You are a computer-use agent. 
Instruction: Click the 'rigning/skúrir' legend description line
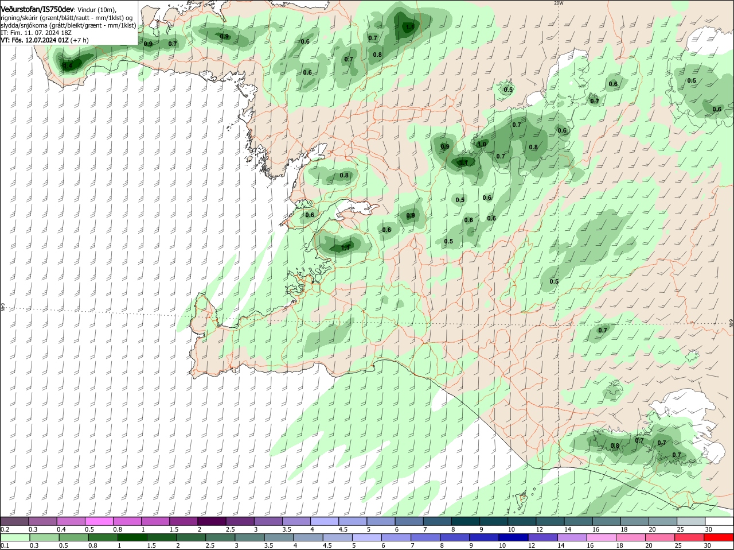(67, 18)
